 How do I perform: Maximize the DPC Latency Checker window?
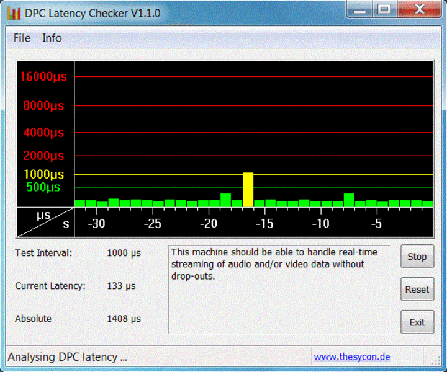tap(384, 10)
